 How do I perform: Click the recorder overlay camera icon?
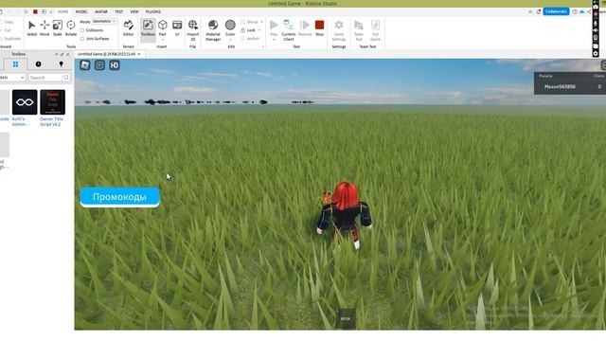[596, 6]
